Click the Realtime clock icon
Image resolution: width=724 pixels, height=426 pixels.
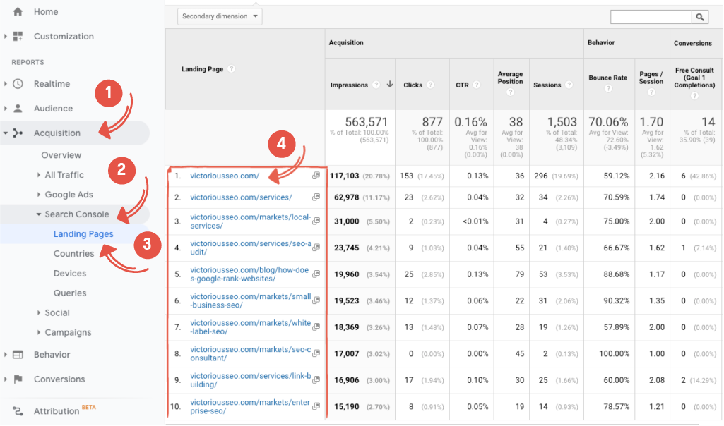18,84
